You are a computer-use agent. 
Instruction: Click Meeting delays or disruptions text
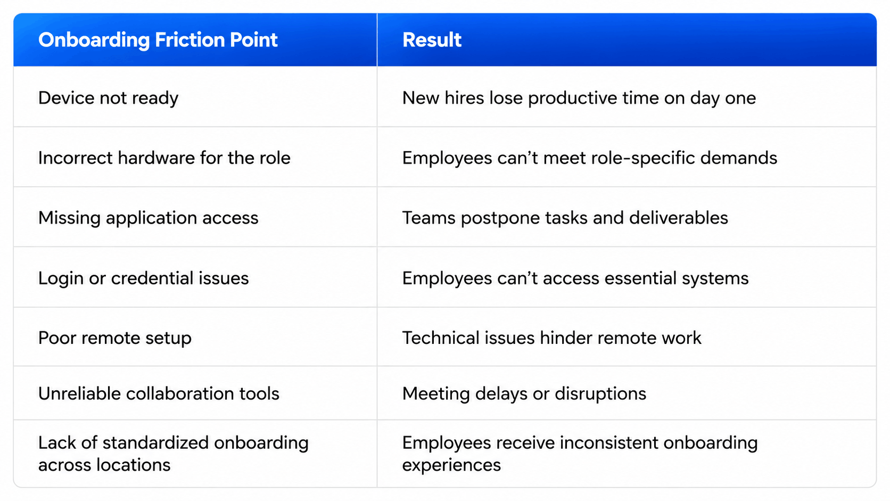point(524,394)
